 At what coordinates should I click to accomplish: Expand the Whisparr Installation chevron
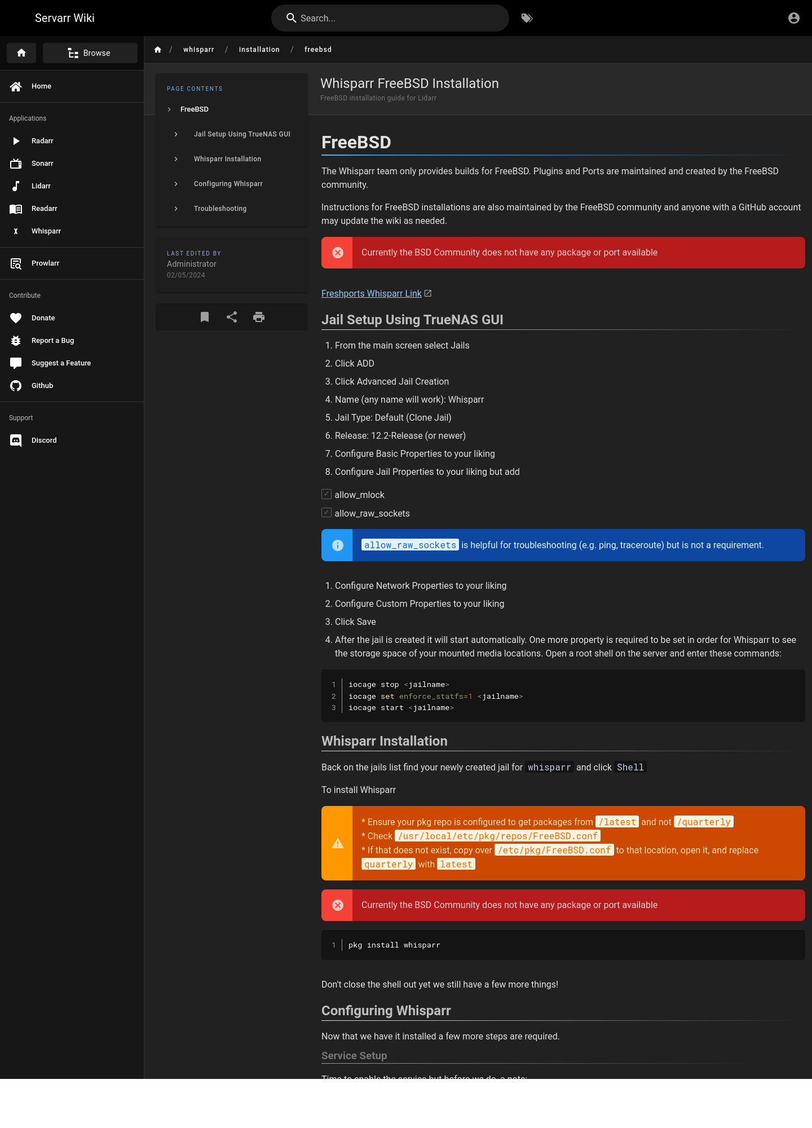[176, 159]
